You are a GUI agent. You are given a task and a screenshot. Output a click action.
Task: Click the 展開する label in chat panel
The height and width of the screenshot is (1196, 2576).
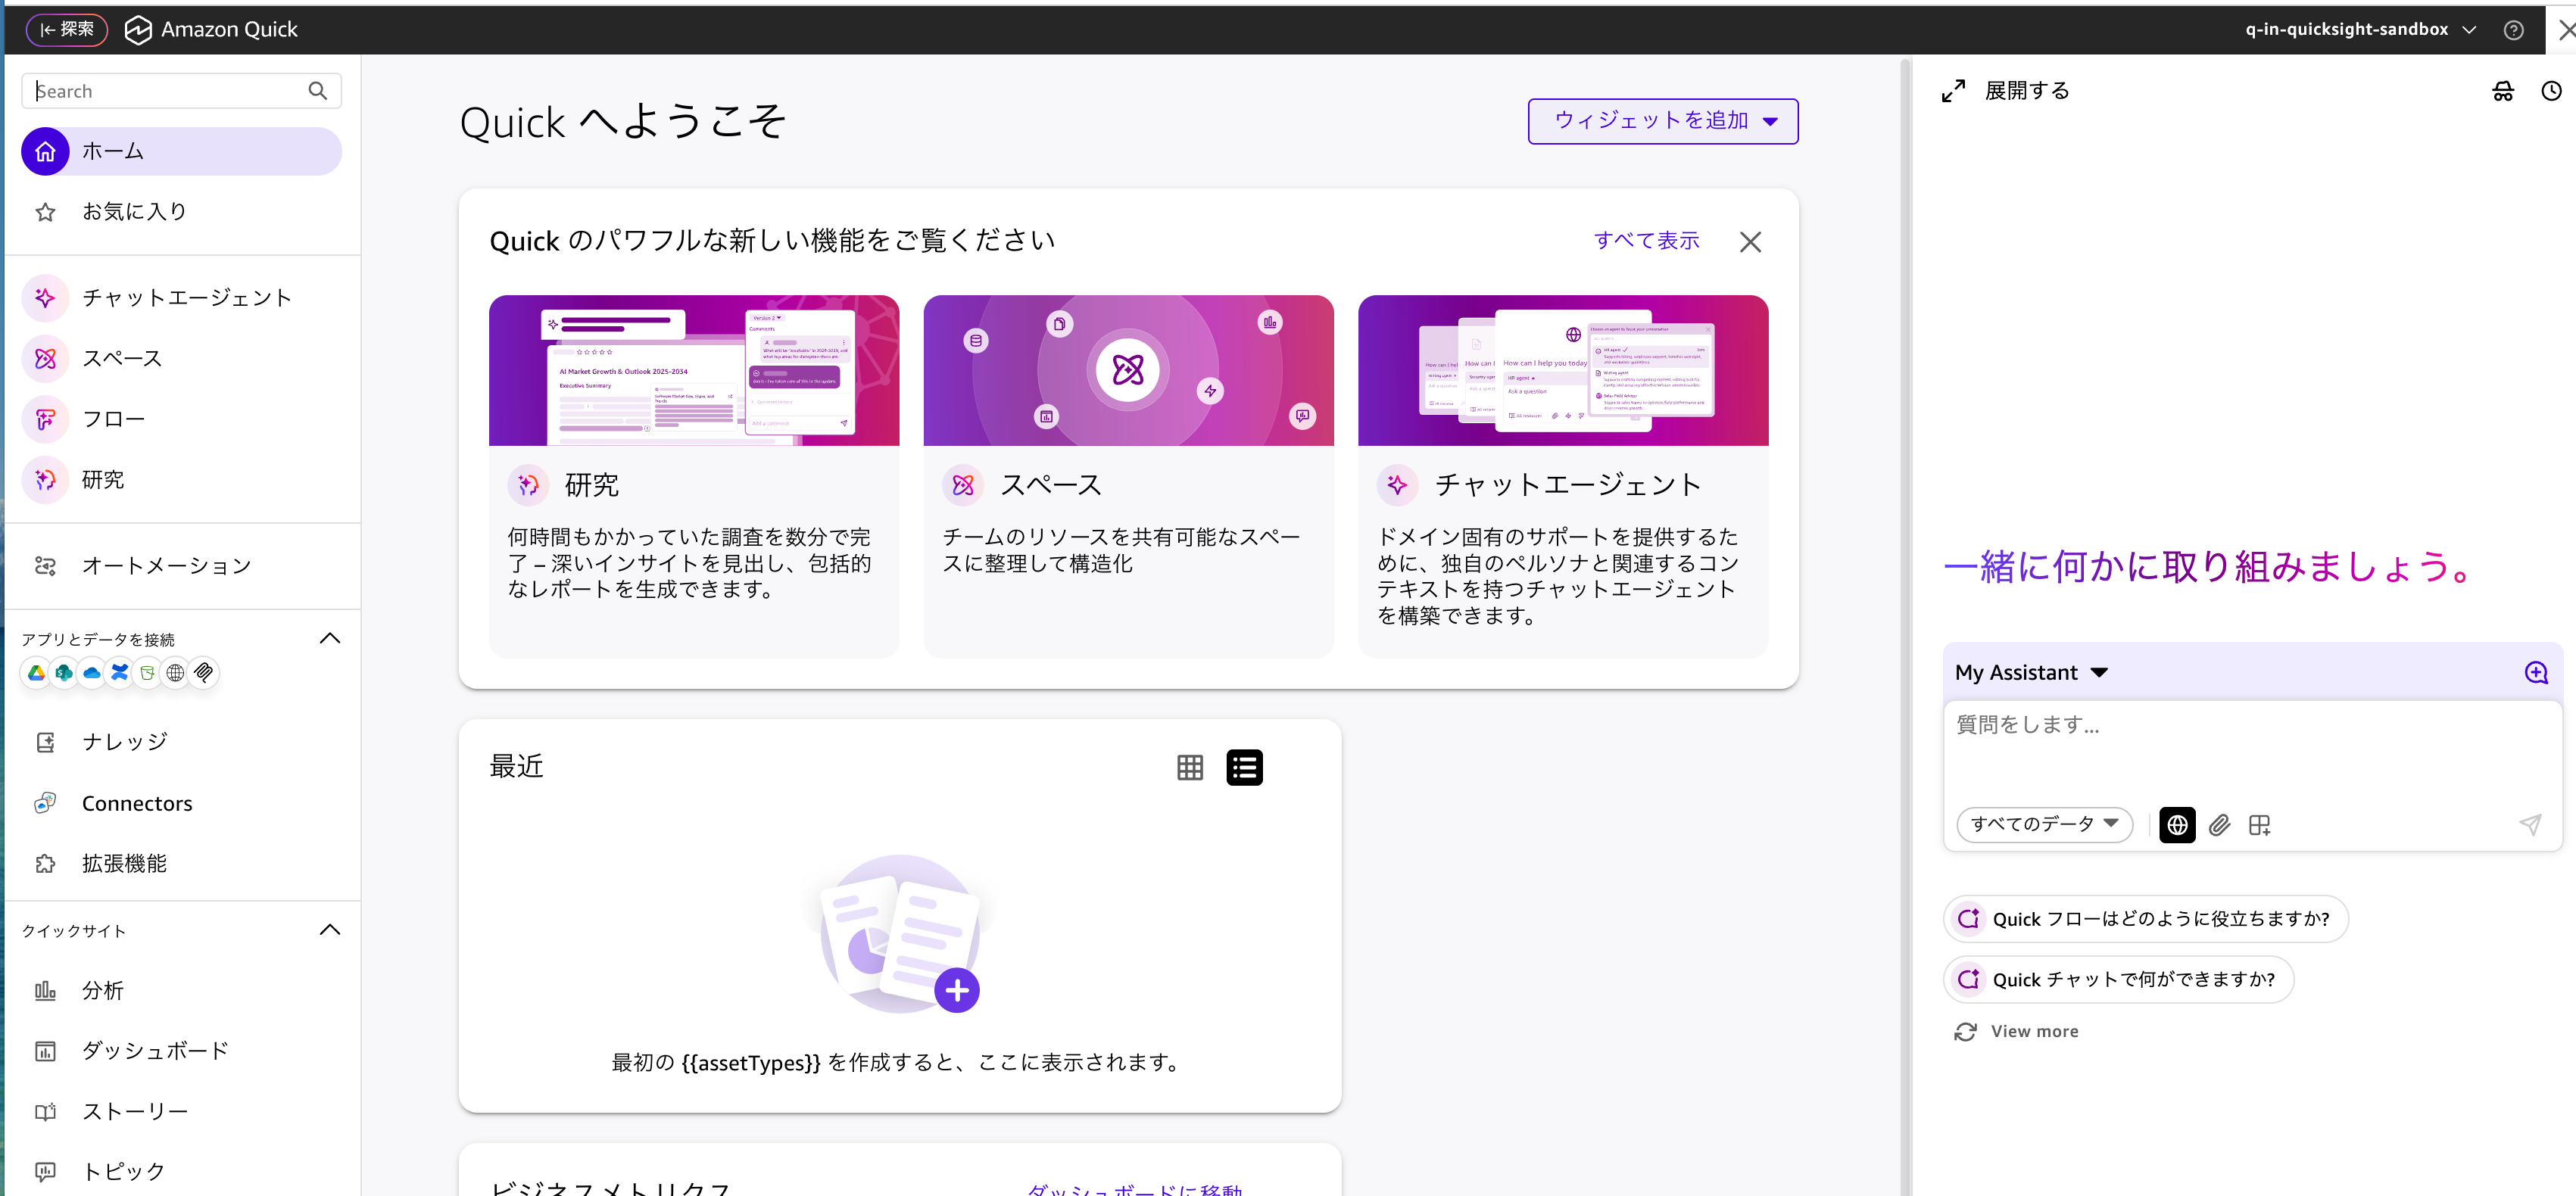2027,91
